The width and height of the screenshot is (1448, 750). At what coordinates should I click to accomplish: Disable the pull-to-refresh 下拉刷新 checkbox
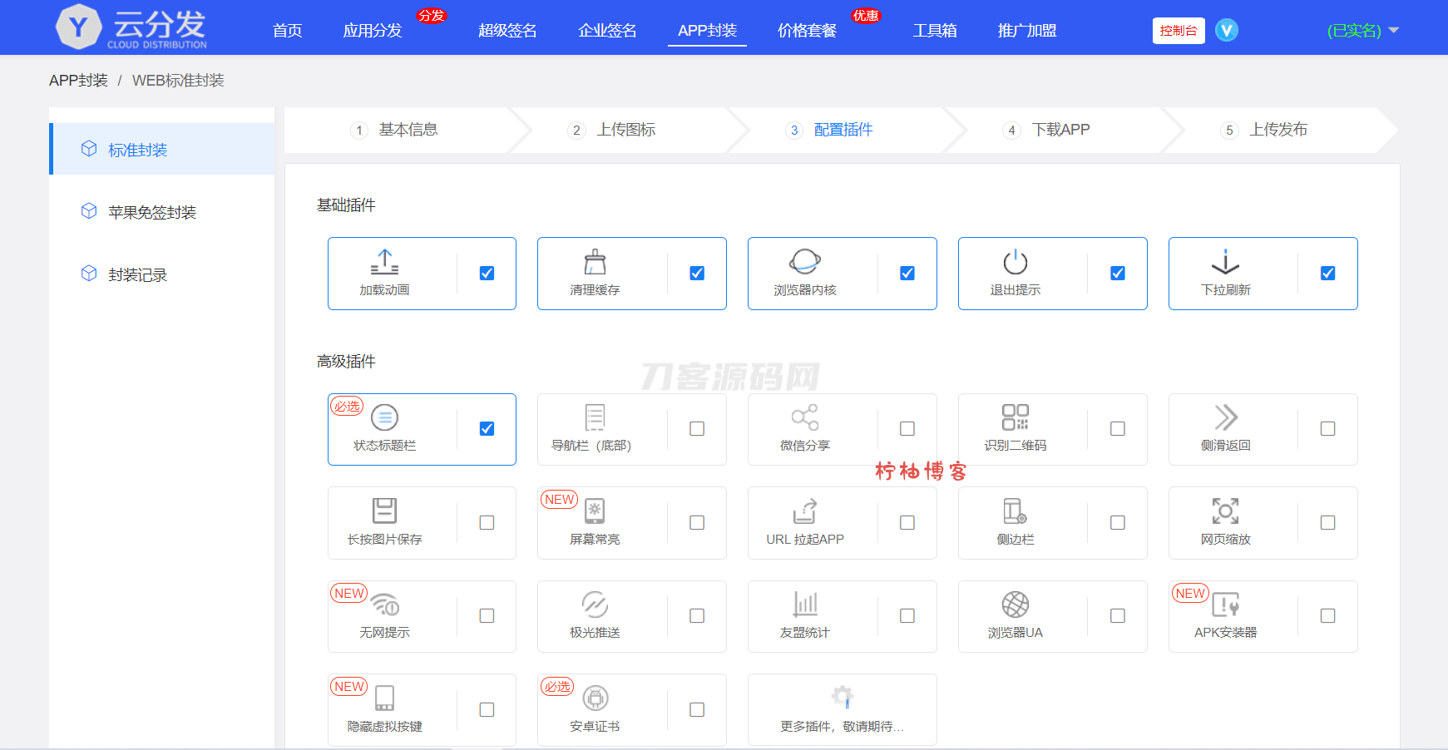[x=1328, y=274]
